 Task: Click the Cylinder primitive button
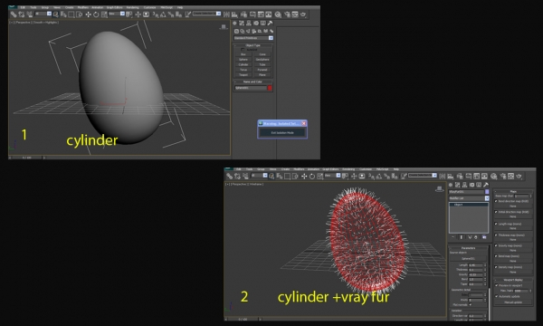pos(243,64)
